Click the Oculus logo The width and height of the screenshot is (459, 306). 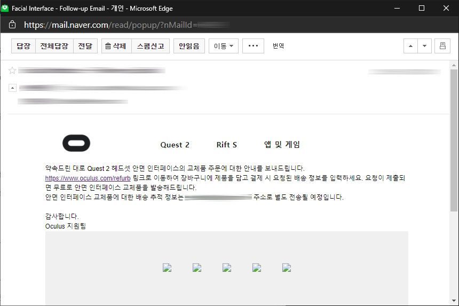point(76,143)
